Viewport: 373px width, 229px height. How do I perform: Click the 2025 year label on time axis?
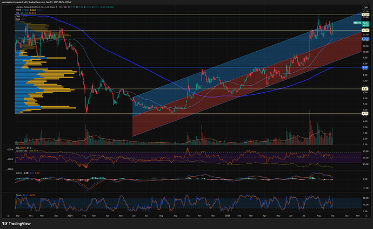(228, 216)
